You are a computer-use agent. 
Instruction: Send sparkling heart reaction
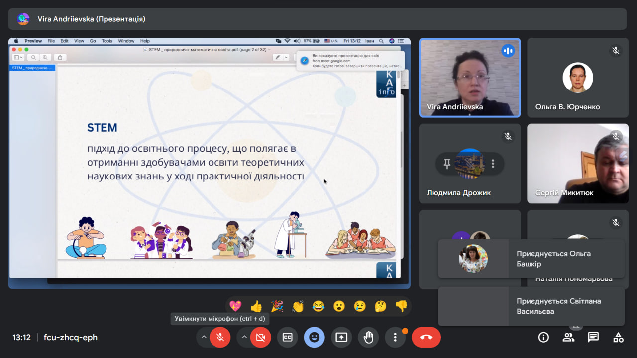click(x=235, y=306)
